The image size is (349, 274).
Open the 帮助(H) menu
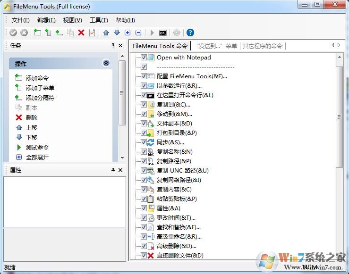click(x=125, y=20)
